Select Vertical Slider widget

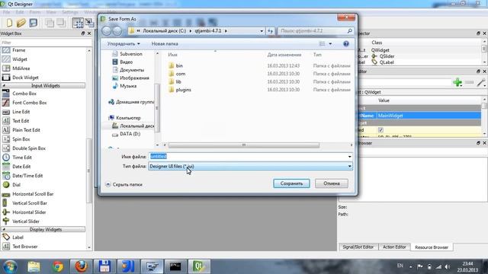click(26, 221)
